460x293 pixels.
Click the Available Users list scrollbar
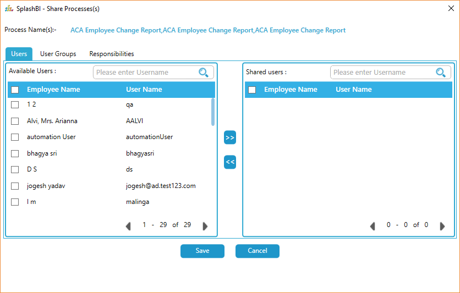pyautogui.click(x=213, y=112)
